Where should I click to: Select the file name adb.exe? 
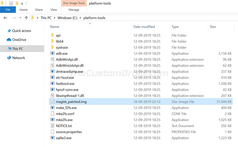pos(62,54)
